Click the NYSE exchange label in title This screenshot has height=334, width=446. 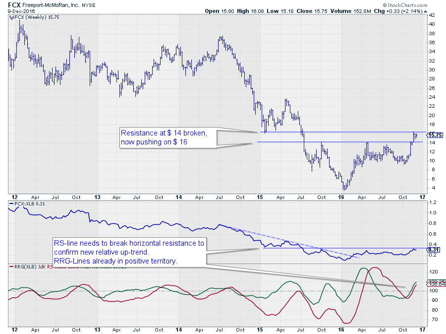89,5
